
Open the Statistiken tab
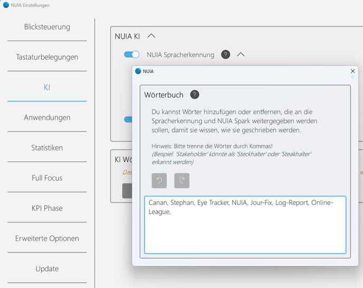coord(47,148)
